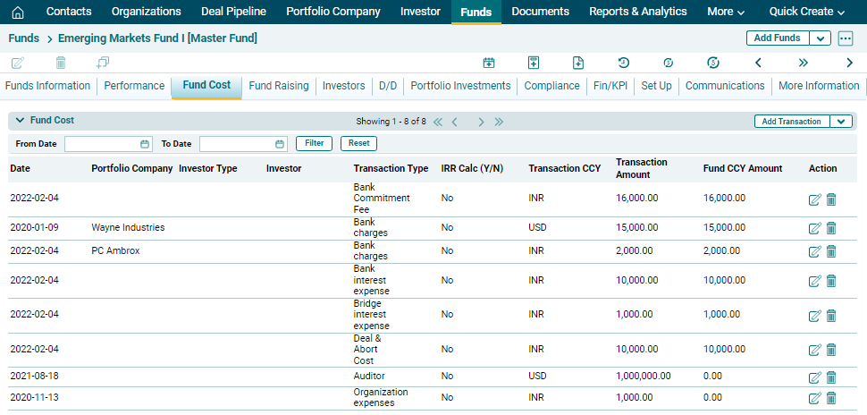Image resolution: width=867 pixels, height=415 pixels.
Task: Click the Filter button
Action: pos(314,143)
